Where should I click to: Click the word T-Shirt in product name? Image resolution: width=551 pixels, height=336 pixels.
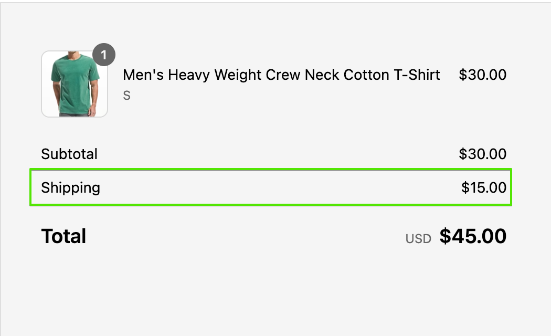417,75
